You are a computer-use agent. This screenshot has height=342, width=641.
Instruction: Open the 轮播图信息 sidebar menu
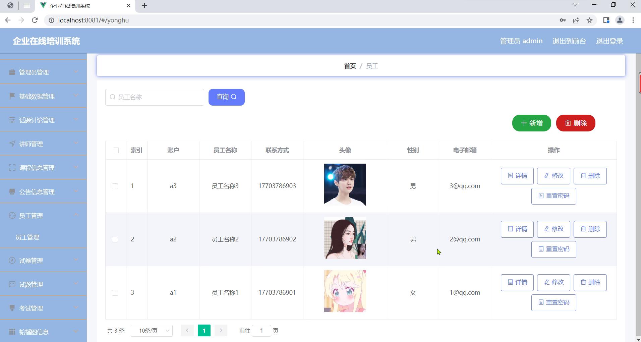(x=43, y=332)
